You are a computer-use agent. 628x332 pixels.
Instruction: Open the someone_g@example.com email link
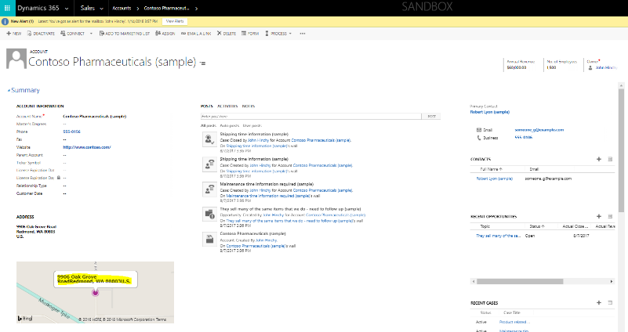539,130
